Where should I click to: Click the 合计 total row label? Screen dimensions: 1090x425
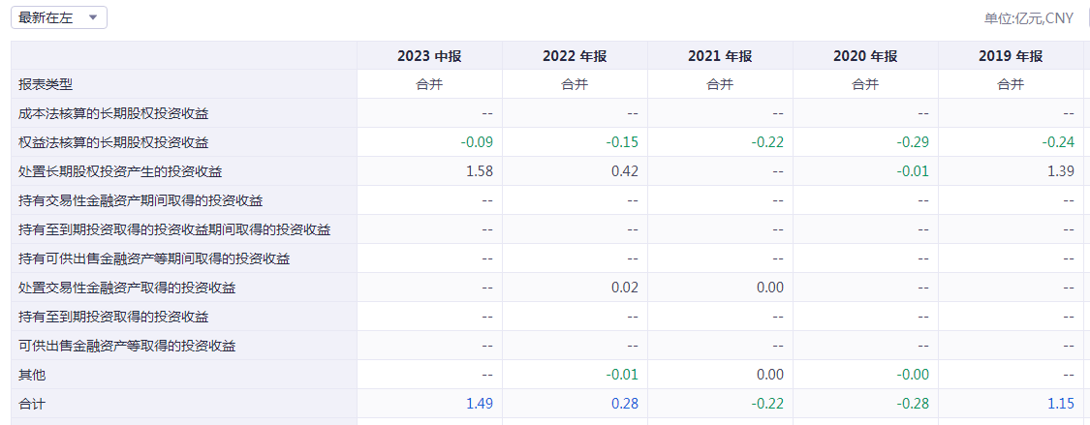32,404
